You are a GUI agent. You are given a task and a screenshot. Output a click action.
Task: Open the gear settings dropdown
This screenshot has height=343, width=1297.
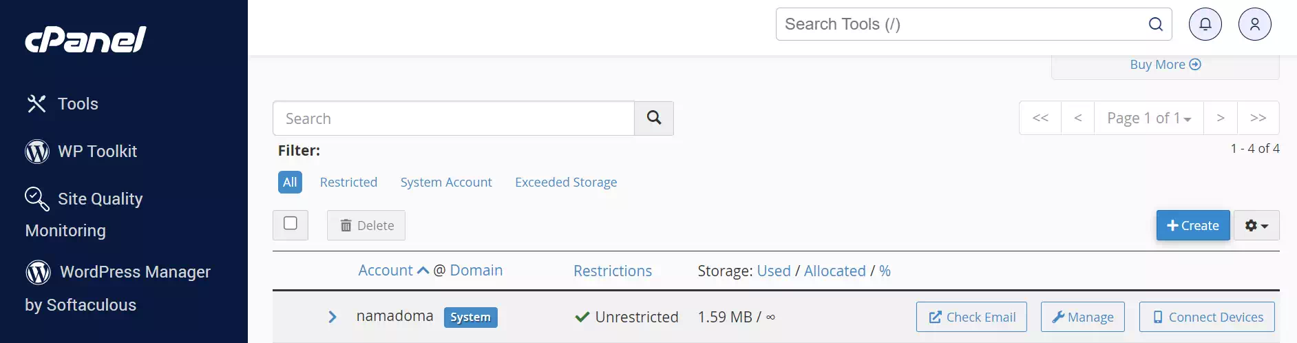[x=1256, y=225]
